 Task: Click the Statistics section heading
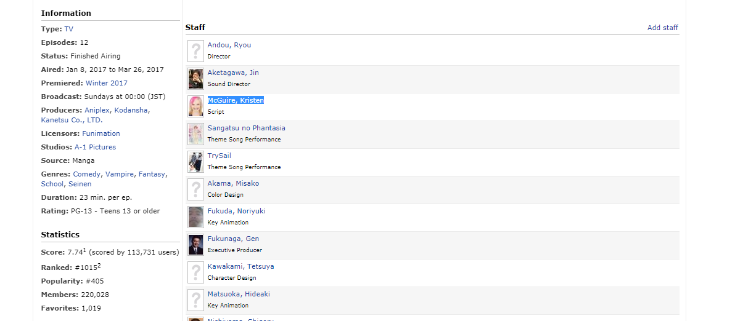pyautogui.click(x=60, y=234)
